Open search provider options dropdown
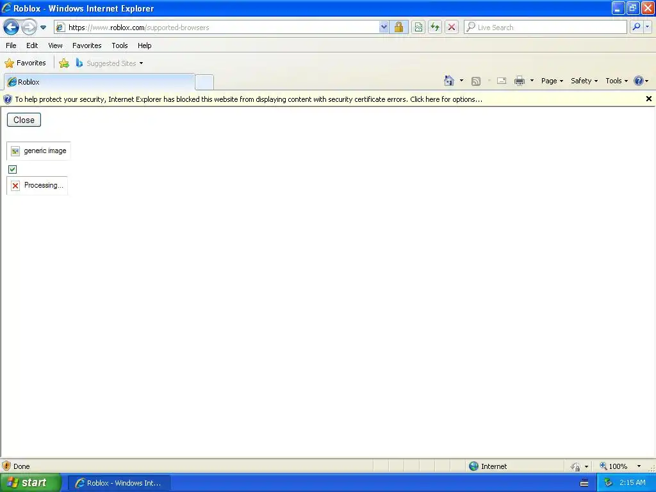 tap(648, 28)
